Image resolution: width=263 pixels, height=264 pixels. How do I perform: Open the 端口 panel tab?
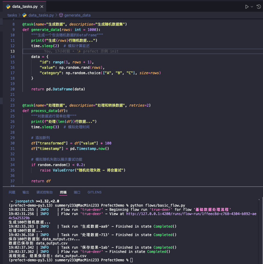tap(77, 192)
